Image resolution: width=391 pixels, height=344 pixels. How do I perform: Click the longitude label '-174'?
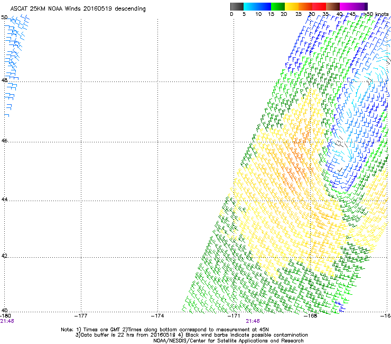[157, 316]
